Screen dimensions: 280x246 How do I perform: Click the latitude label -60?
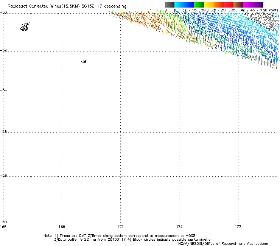(3, 222)
